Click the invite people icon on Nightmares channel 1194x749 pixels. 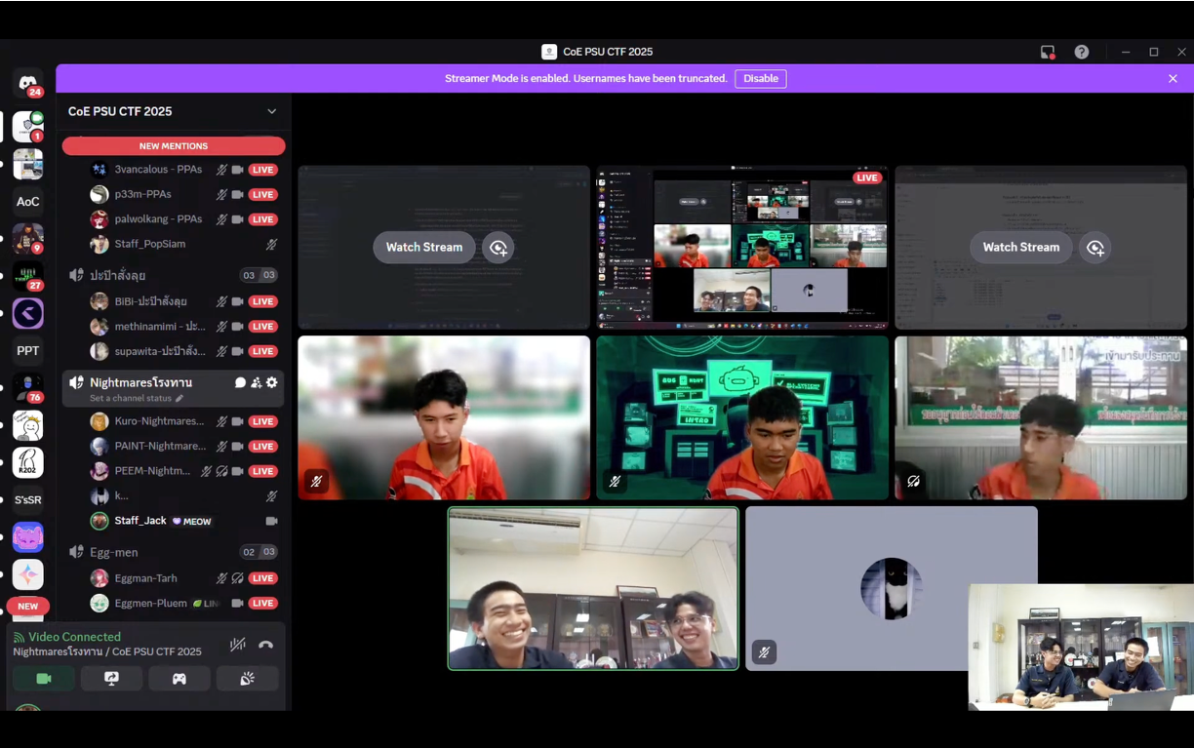point(256,382)
